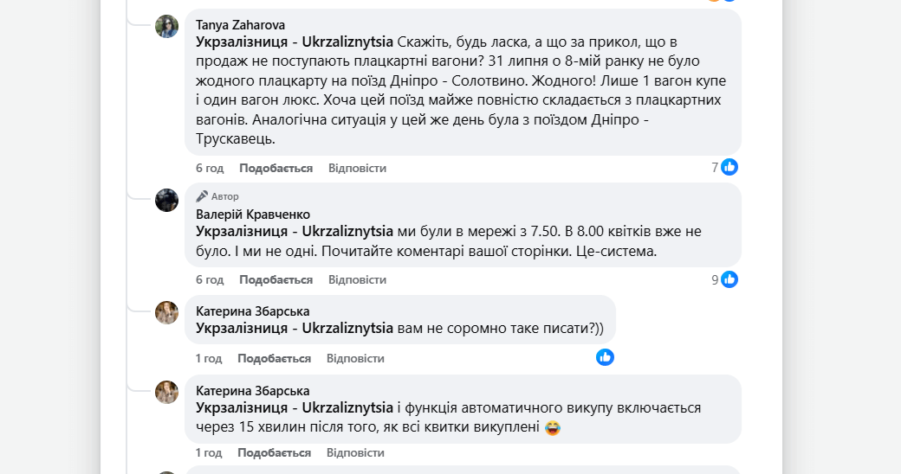Image resolution: width=901 pixels, height=474 pixels.
Task: Click Валерій Кравченко's dark avatar picture
Action: [x=166, y=201]
